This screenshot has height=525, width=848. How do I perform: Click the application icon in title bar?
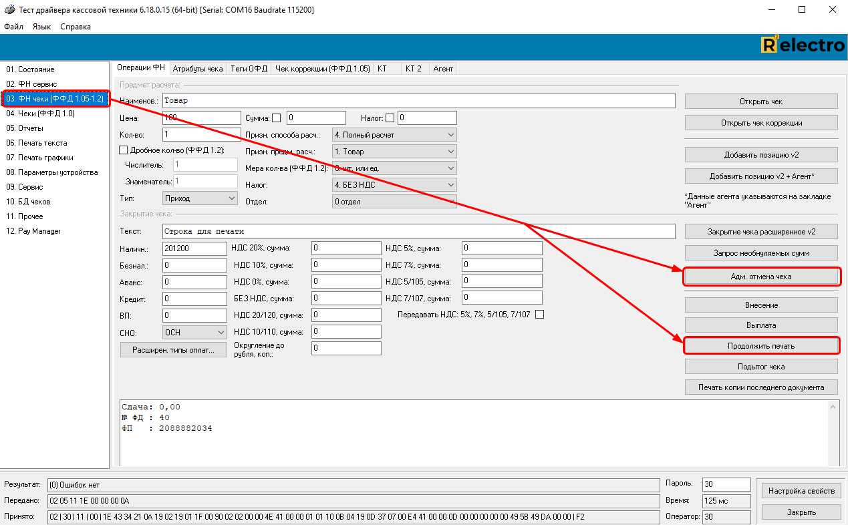[x=9, y=9]
